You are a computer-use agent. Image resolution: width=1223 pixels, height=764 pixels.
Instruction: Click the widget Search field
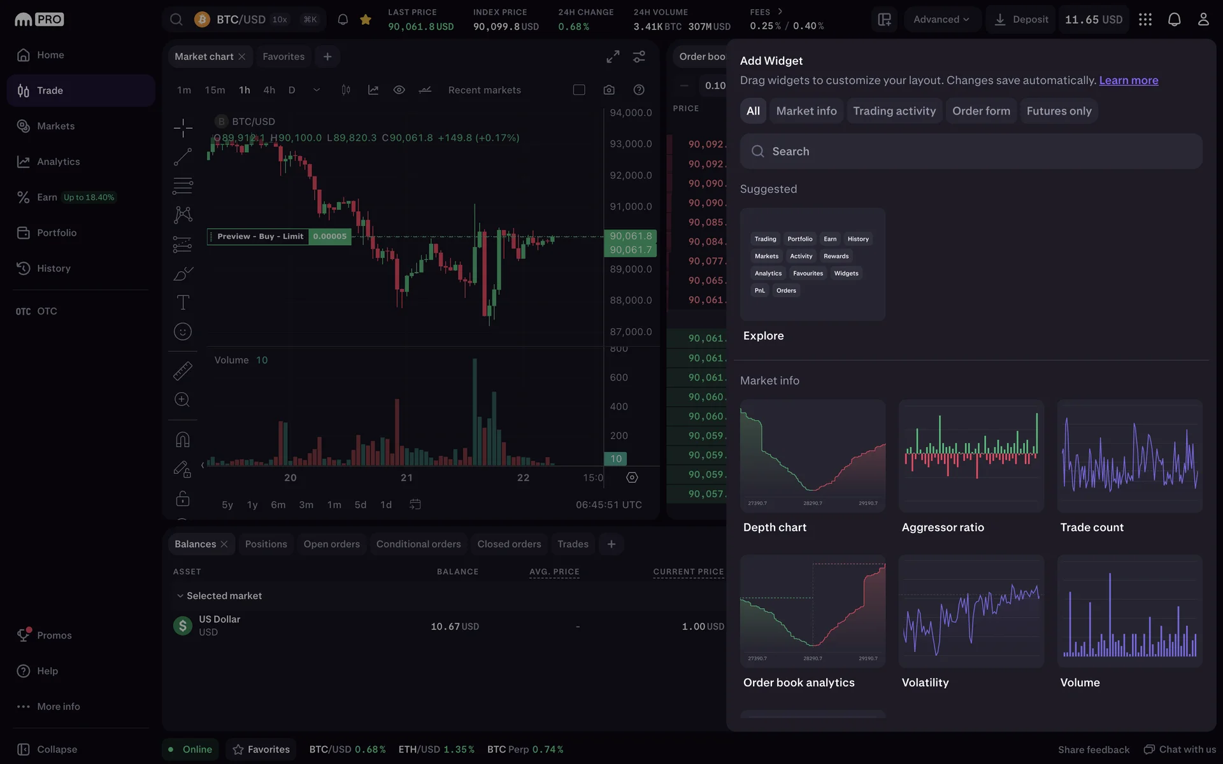click(x=971, y=152)
